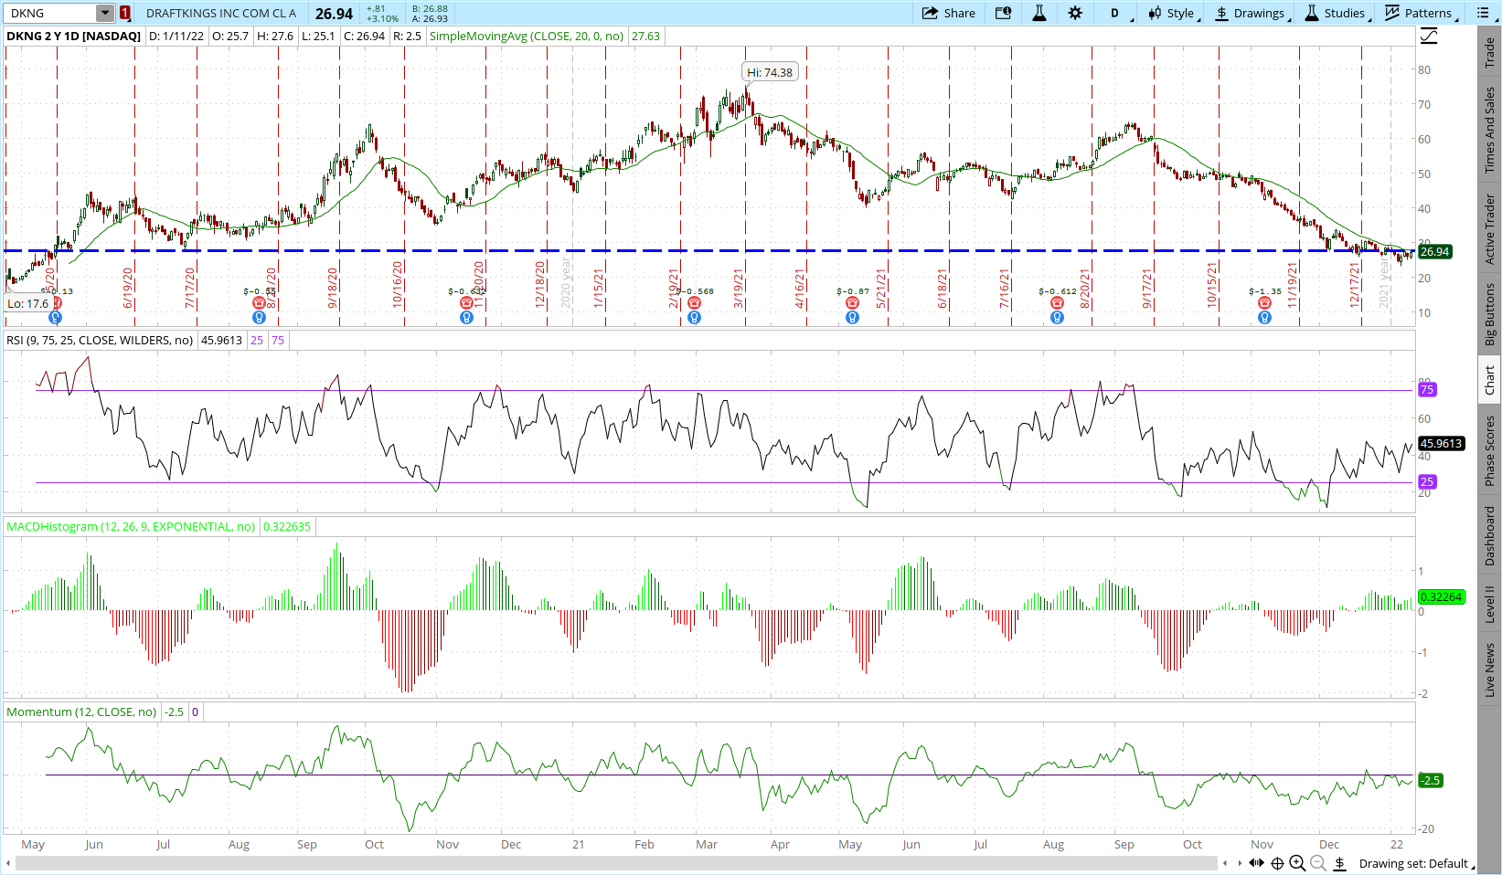Click the Share chart button
1502x875 pixels.
coord(948,13)
